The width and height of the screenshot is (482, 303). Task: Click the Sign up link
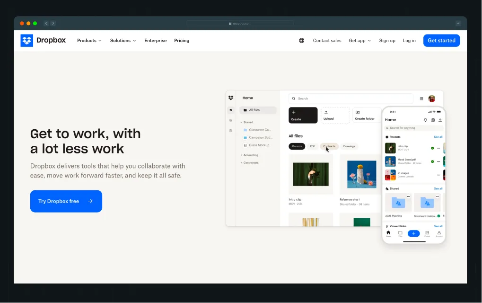[x=387, y=41]
